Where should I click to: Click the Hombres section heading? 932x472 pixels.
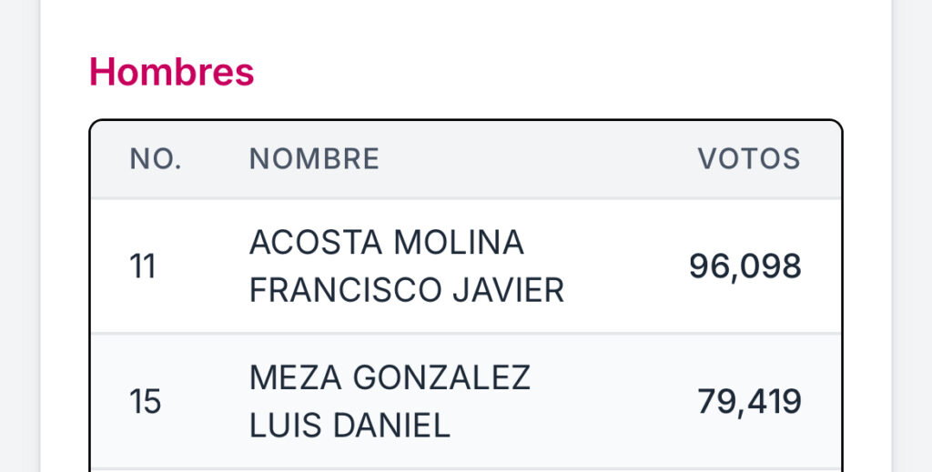coord(172,72)
